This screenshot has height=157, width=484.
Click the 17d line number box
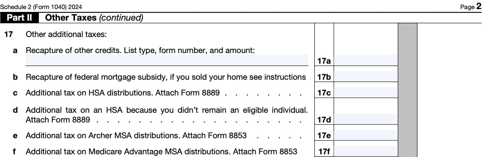click(x=324, y=120)
